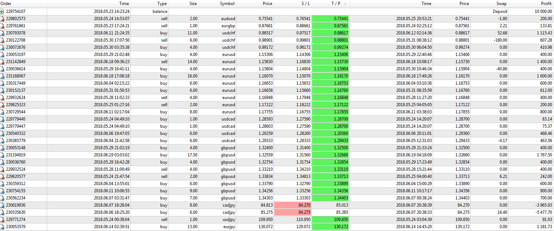The height and width of the screenshot is (231, 554).
Task: Click the buy order icon beside 230793078
Action: pos(2,33)
